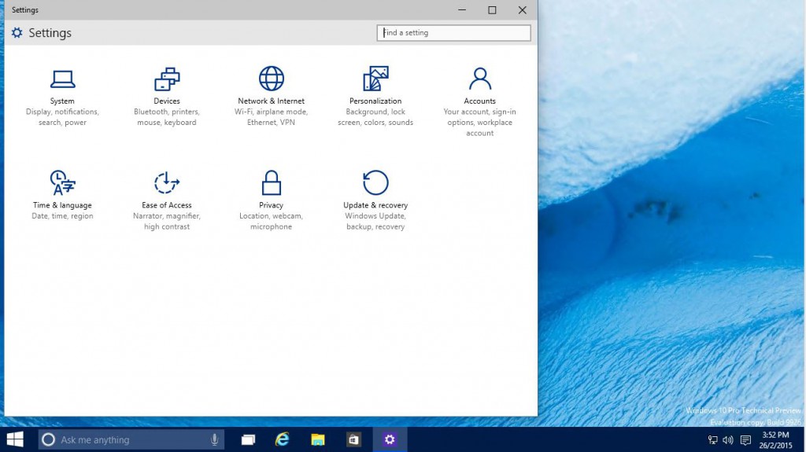
Task: Click the Settings heading text
Action: 50,33
